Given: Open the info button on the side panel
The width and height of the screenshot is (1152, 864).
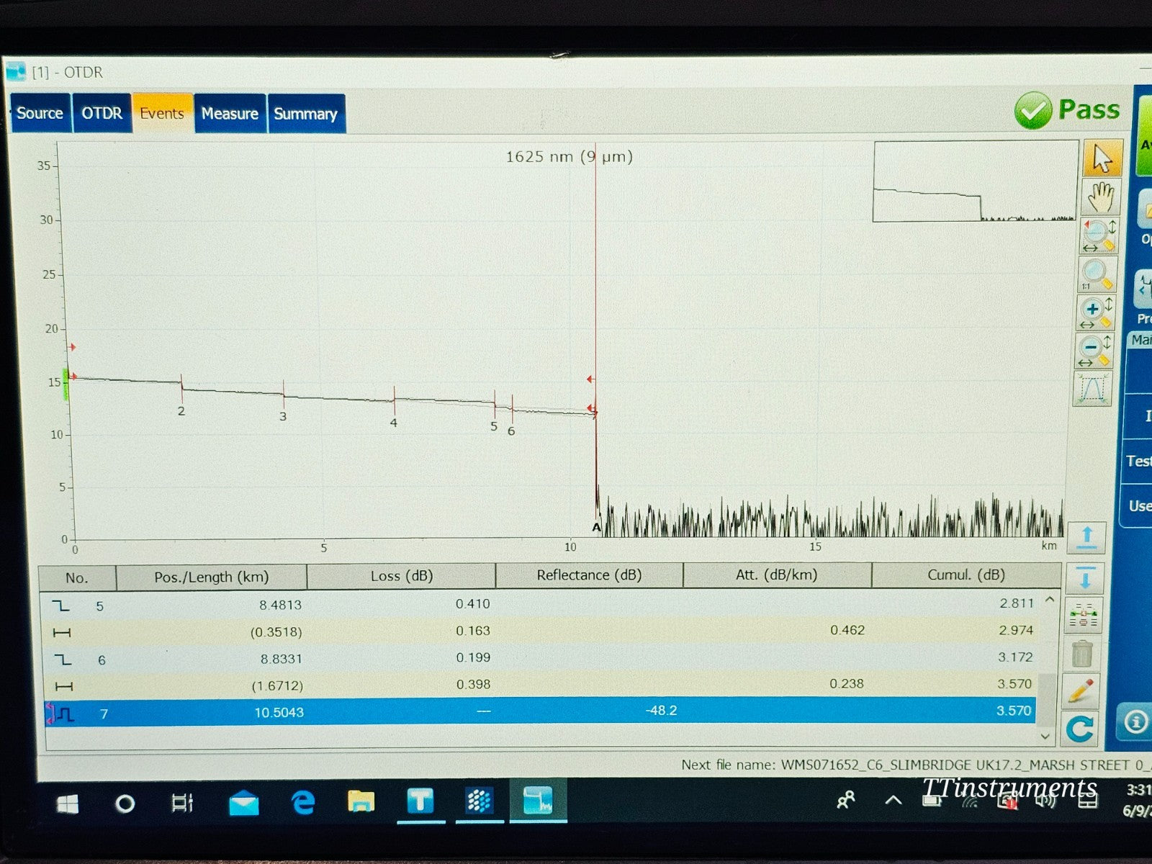Looking at the screenshot, I should coord(1136,721).
